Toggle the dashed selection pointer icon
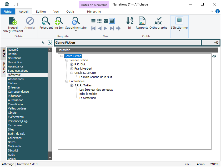Viewport: 221px width, 167px height. click(x=49, y=43)
